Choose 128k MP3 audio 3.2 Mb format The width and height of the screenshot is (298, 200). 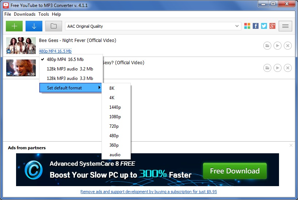coord(70,69)
